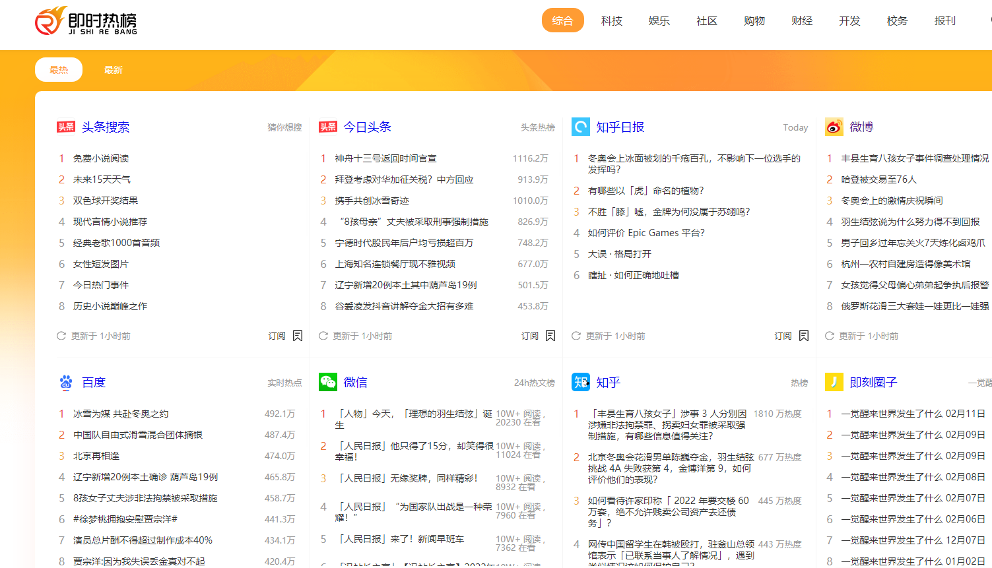Switch to the 最新 sort tab

pyautogui.click(x=113, y=70)
